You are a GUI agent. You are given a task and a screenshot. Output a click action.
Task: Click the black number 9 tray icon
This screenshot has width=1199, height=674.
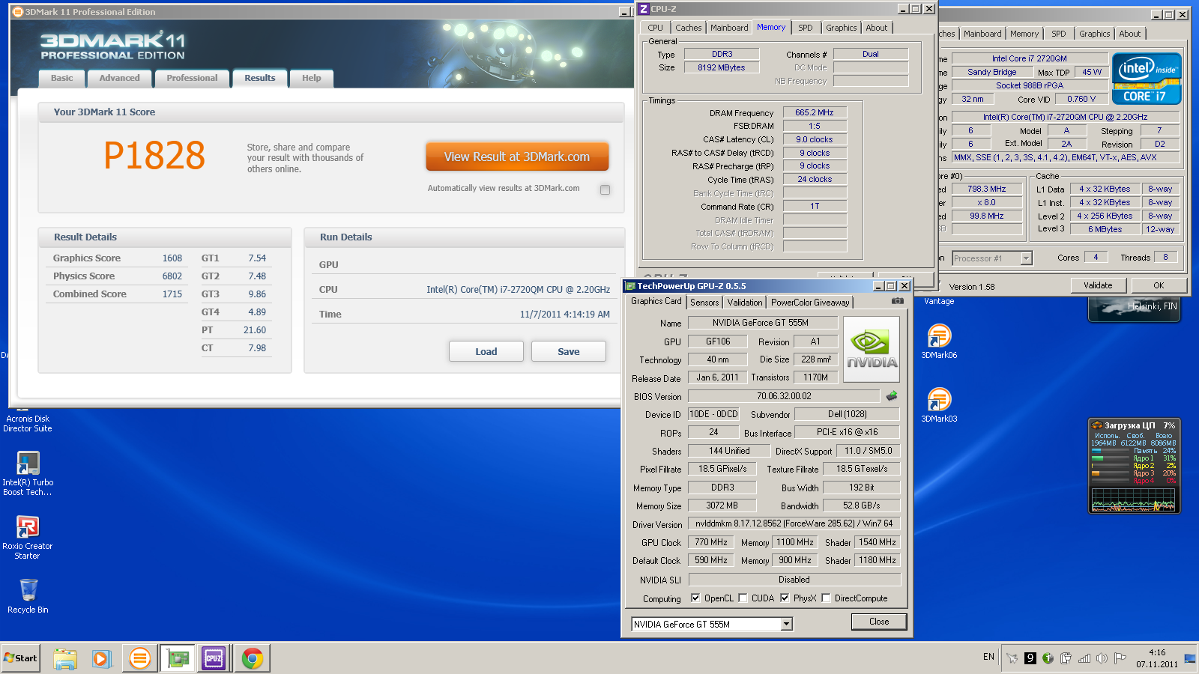click(1030, 658)
